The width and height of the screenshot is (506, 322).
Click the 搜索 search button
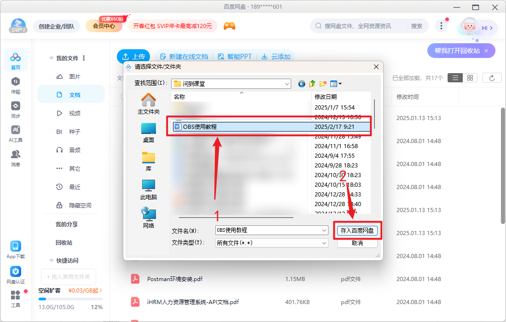[417, 26]
